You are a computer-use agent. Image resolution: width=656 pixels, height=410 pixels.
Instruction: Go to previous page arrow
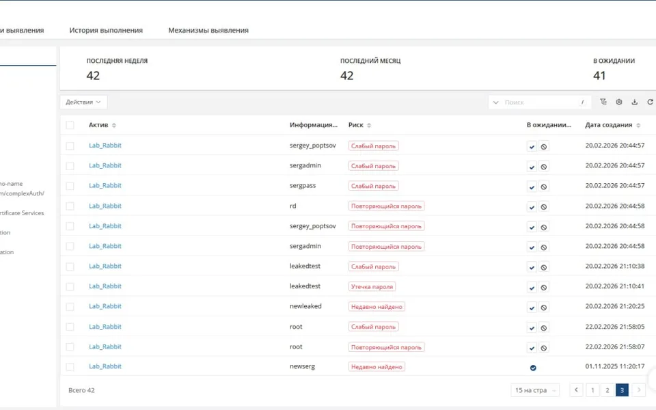(x=576, y=390)
